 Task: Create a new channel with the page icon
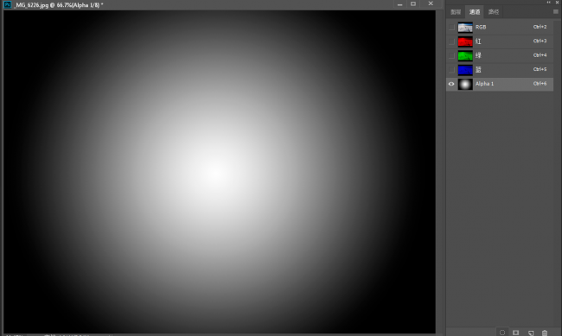531,333
